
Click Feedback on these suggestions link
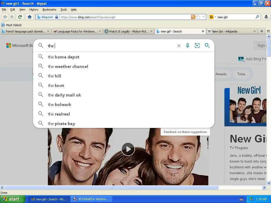185,132
